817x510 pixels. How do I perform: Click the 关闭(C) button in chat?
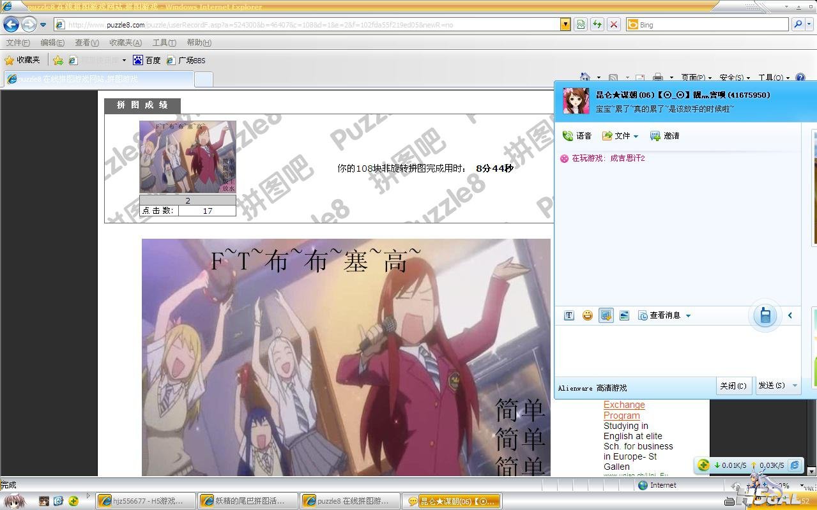click(733, 386)
